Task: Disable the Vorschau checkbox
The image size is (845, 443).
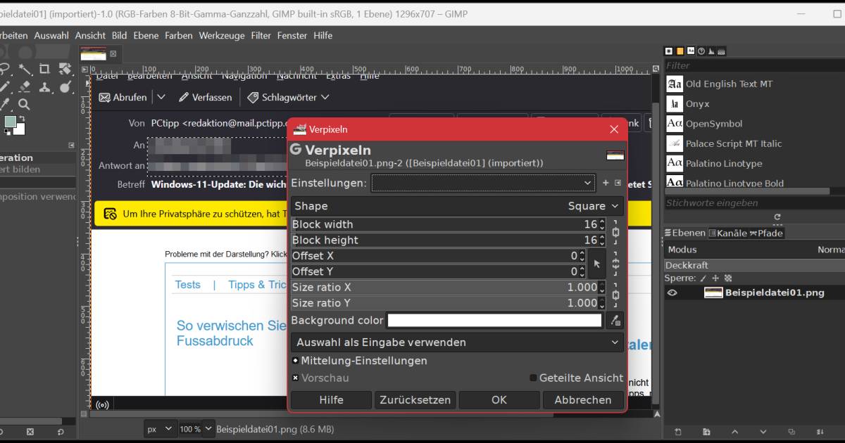Action: pos(296,378)
